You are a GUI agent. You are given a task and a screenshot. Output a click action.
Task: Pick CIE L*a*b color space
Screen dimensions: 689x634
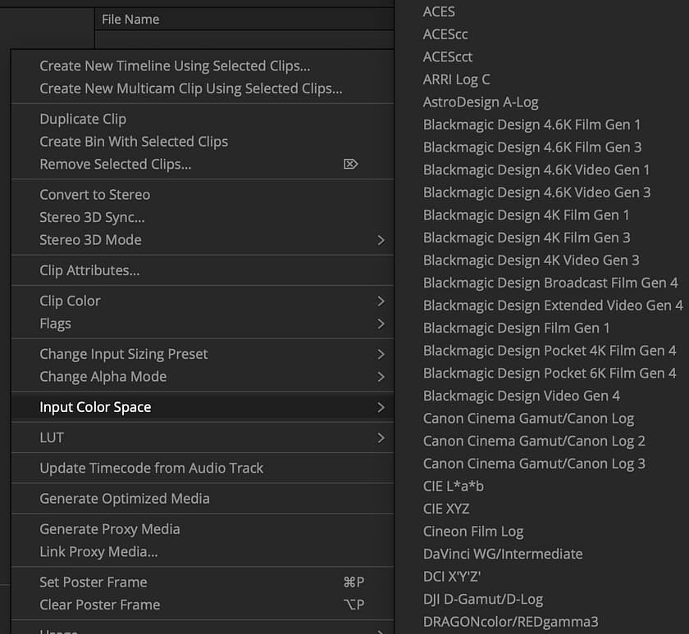click(454, 486)
